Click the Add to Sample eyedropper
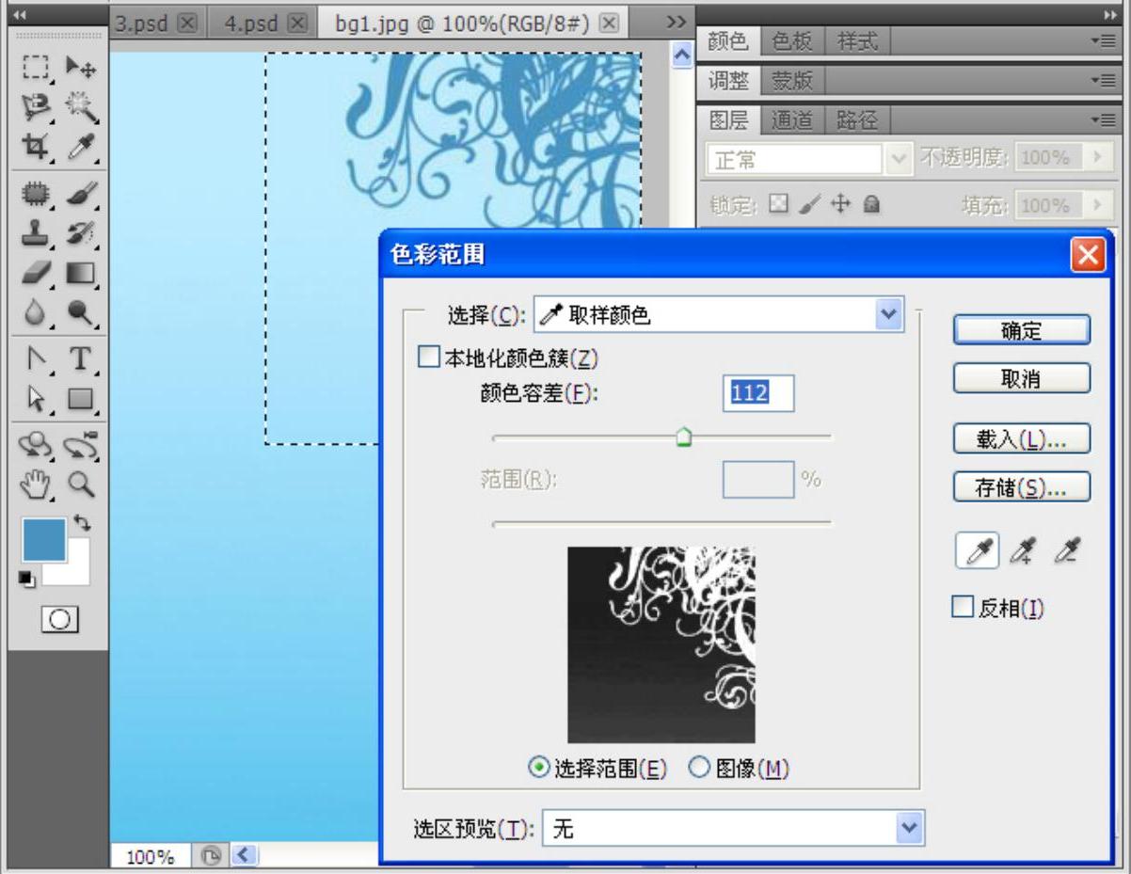The image size is (1131, 874). point(1023,552)
